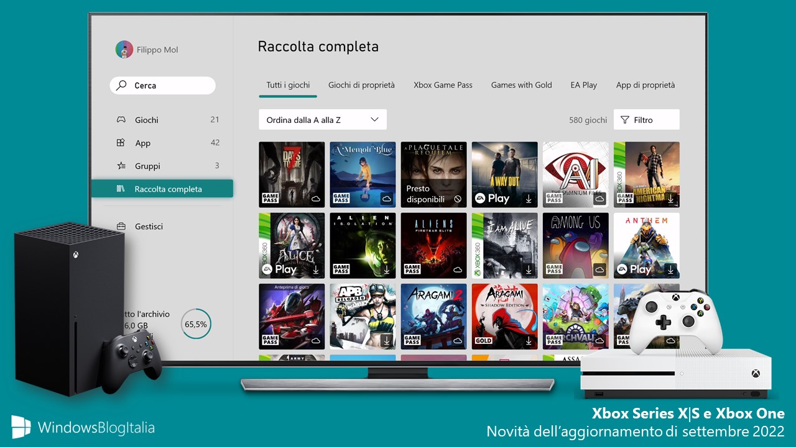The width and height of the screenshot is (796, 447).
Task: Click cloud icon on AI Somnium Files
Action: pos(599,199)
